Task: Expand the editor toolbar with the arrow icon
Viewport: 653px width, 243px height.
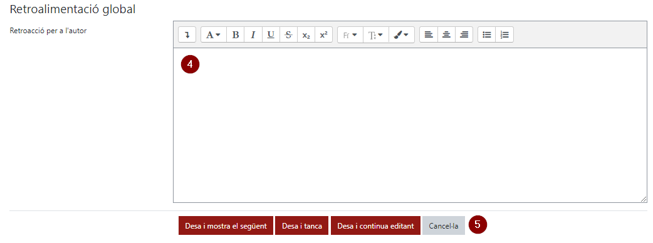Action: [x=187, y=35]
